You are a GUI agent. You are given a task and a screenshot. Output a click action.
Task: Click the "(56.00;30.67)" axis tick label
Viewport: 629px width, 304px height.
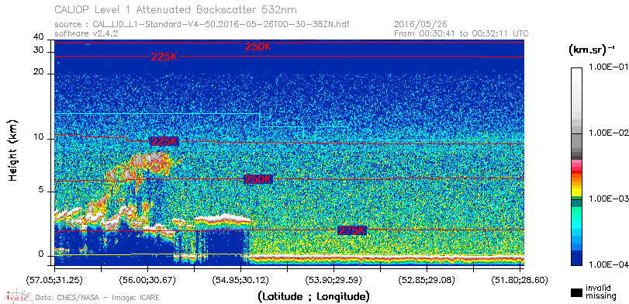147,279
